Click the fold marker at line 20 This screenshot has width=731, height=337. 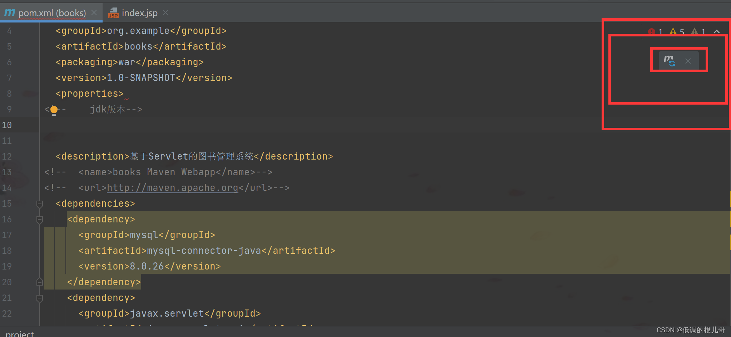[x=40, y=282]
